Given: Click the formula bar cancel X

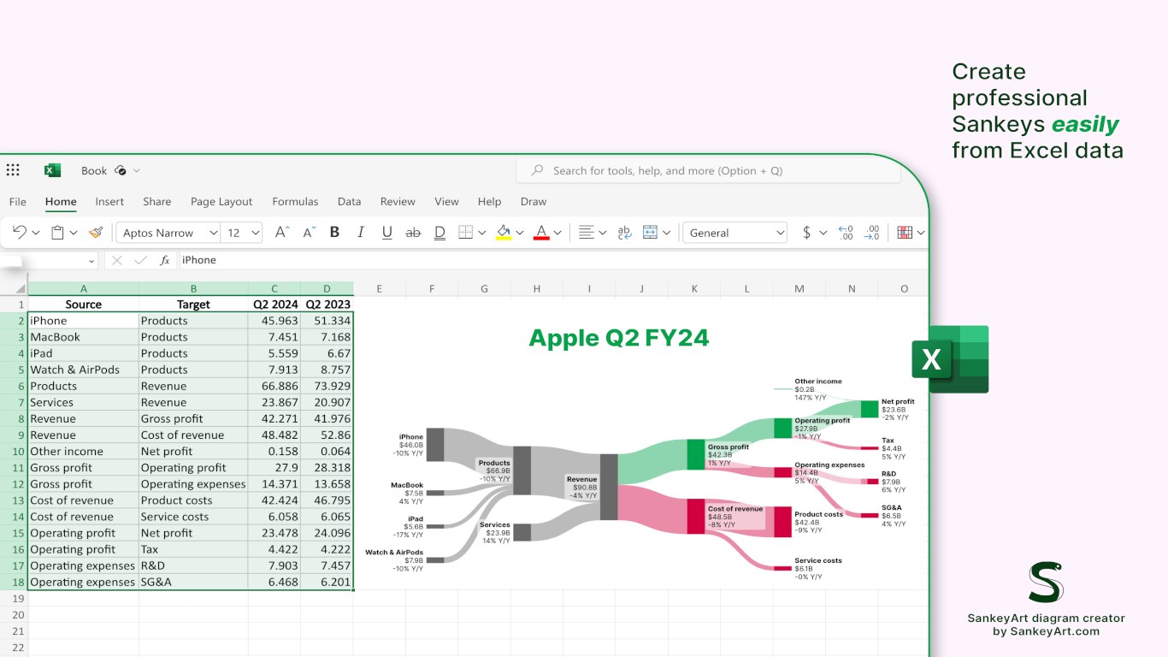Looking at the screenshot, I should pyautogui.click(x=117, y=261).
